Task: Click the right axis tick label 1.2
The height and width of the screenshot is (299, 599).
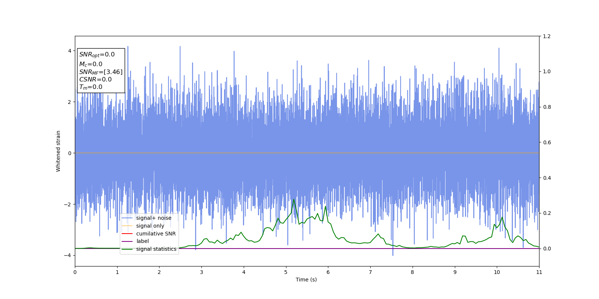Action: click(x=547, y=36)
